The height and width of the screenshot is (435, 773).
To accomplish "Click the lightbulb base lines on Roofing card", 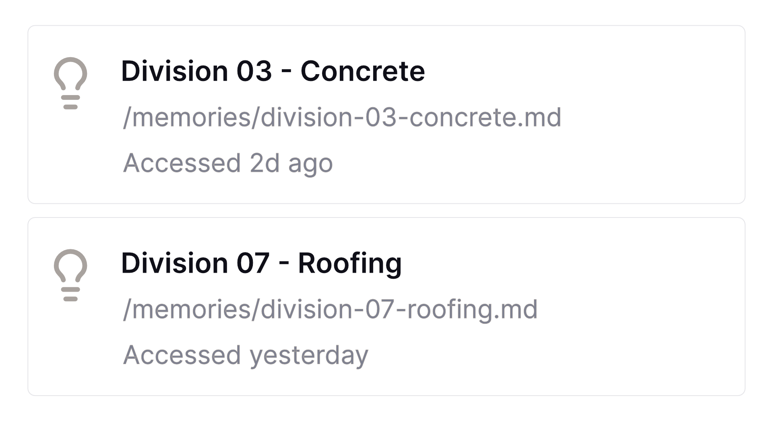I will pos(70,294).
